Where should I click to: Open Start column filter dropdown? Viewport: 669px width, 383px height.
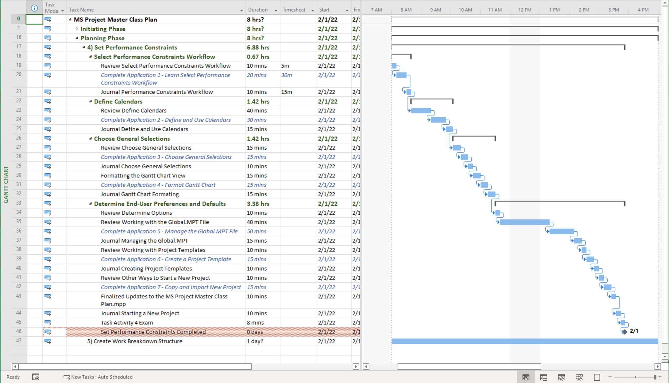pos(347,10)
